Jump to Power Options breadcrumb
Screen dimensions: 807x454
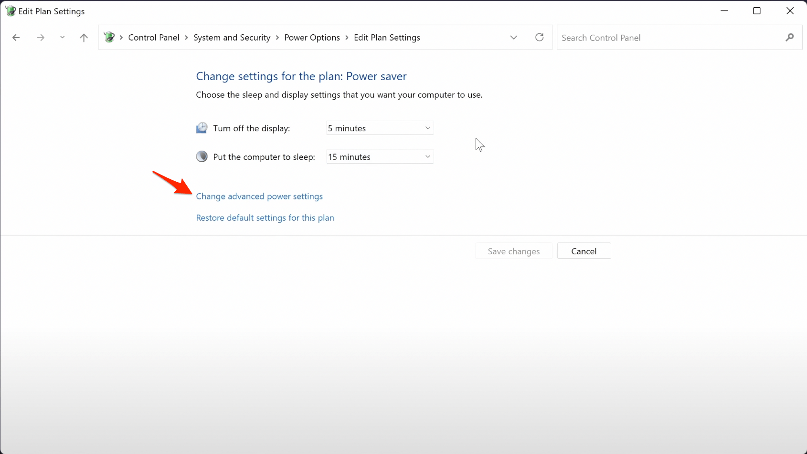[x=312, y=38]
